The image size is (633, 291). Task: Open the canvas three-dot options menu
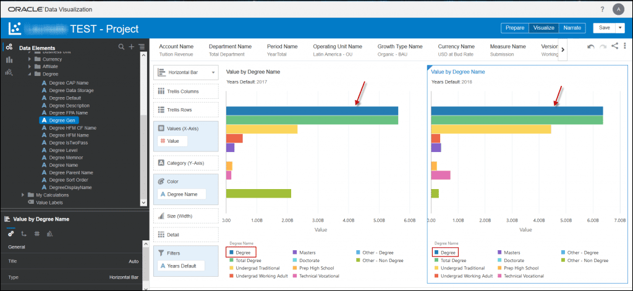tap(625, 46)
